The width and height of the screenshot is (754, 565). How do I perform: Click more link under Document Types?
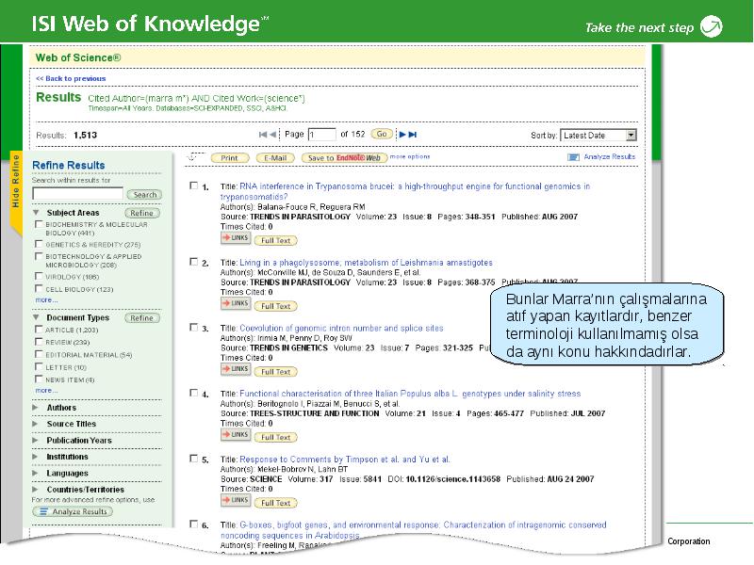(x=46, y=391)
